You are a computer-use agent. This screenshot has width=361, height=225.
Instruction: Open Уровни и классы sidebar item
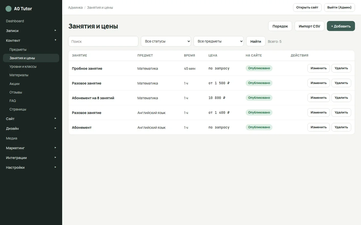point(31,67)
